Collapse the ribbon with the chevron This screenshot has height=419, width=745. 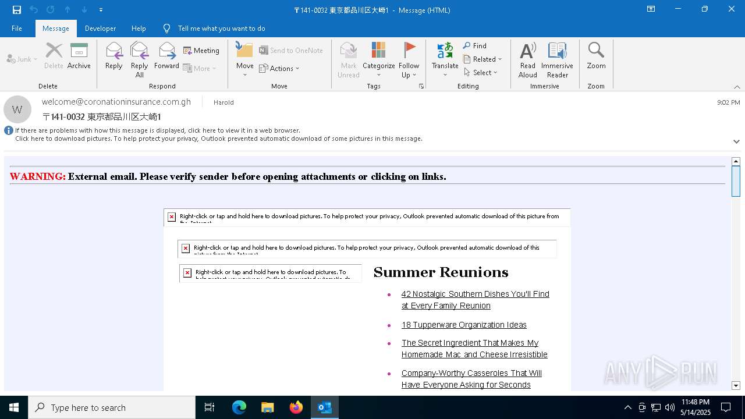tap(737, 87)
